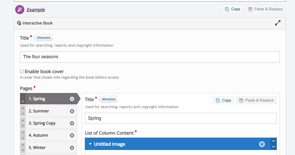Remove the Winter page

pos(72,148)
